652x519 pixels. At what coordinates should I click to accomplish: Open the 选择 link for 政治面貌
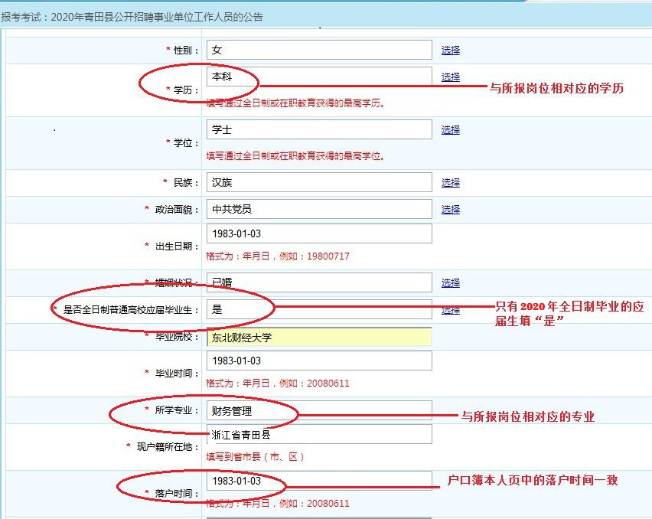pos(450,210)
